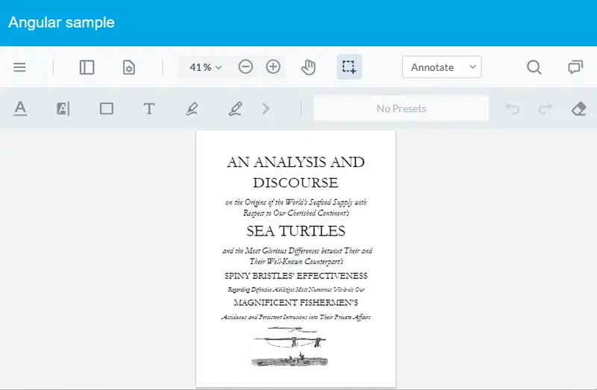Zoom out with the minus button
This screenshot has height=390, width=597.
click(x=246, y=67)
